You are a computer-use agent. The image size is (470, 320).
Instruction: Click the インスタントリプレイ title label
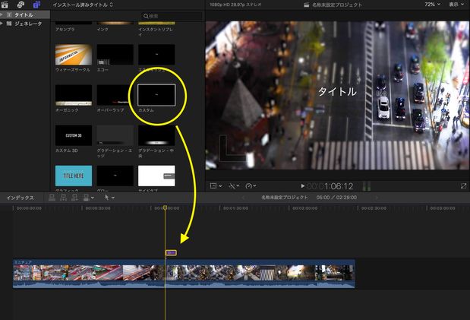tap(156, 32)
